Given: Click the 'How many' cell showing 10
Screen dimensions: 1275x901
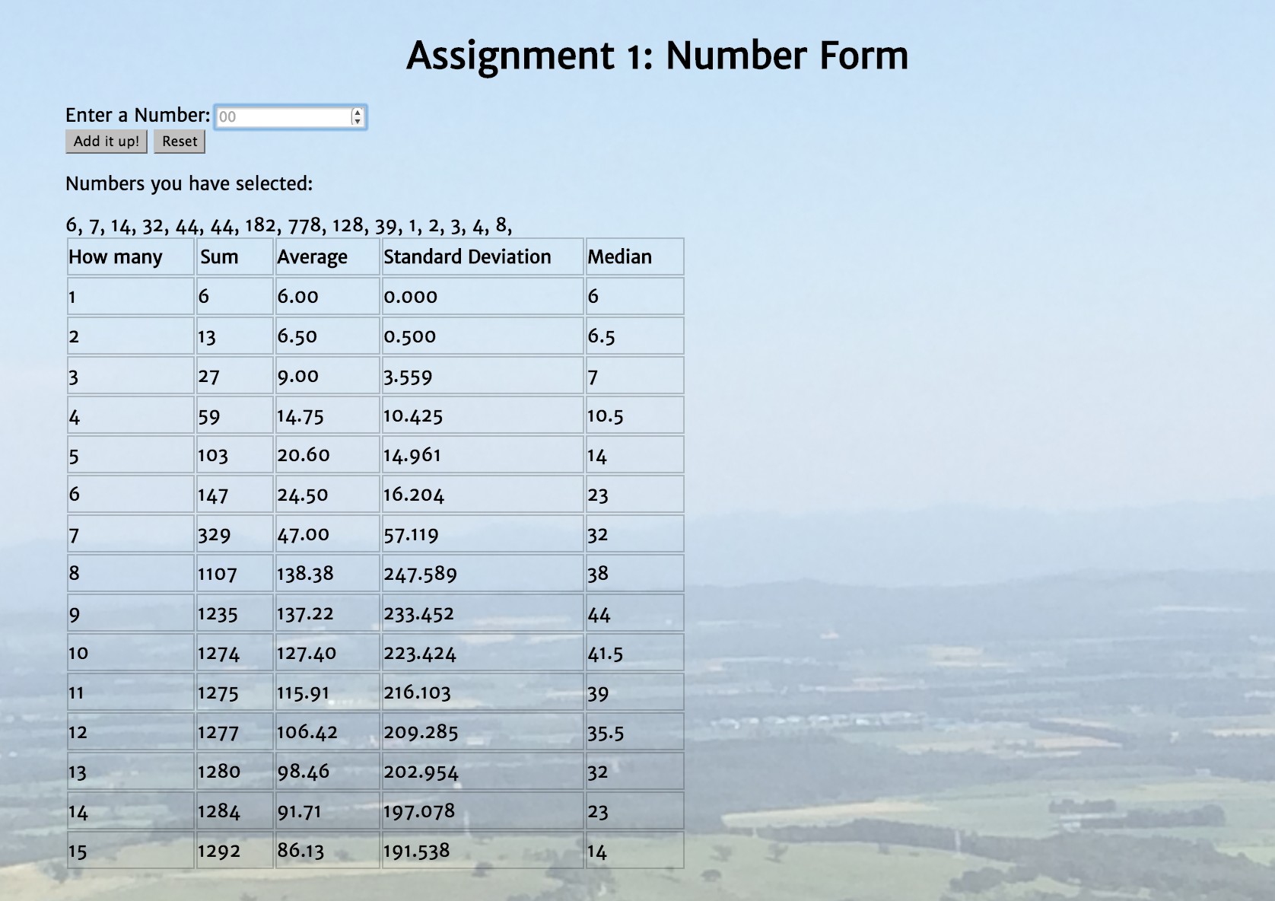Looking at the screenshot, I should 131,652.
